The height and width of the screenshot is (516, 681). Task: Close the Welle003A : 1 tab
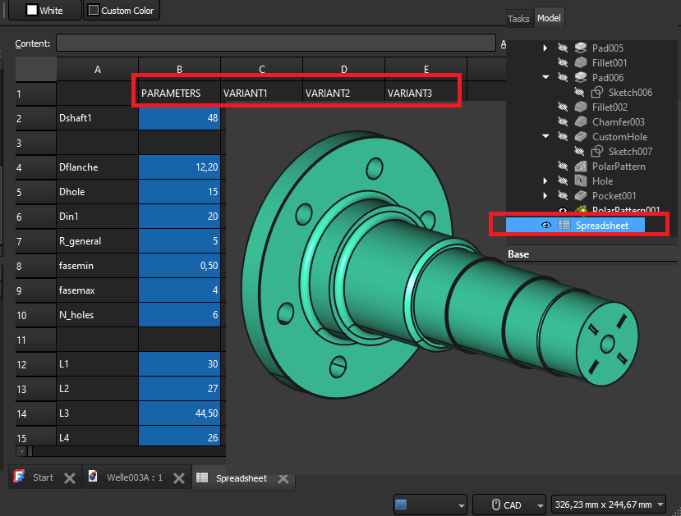coord(179,478)
